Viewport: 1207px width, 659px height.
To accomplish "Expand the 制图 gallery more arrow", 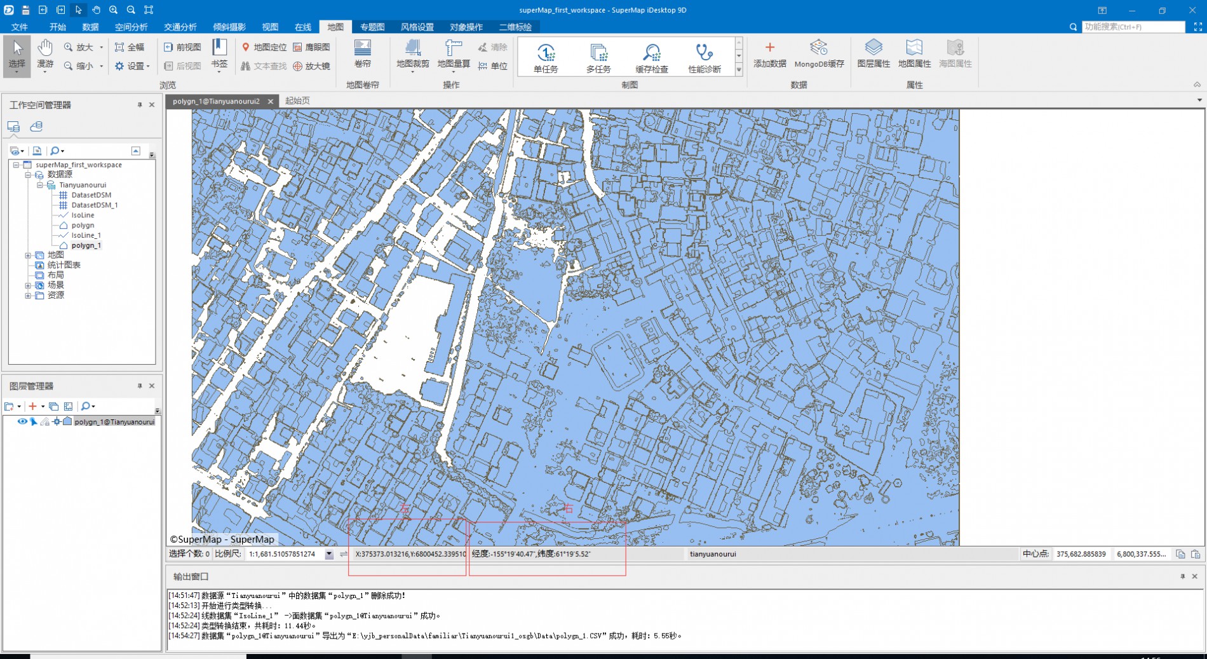I will coord(739,71).
